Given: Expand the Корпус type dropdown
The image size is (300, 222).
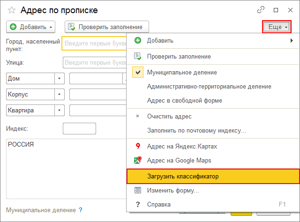Looking at the screenshot, I should (x=60, y=94).
